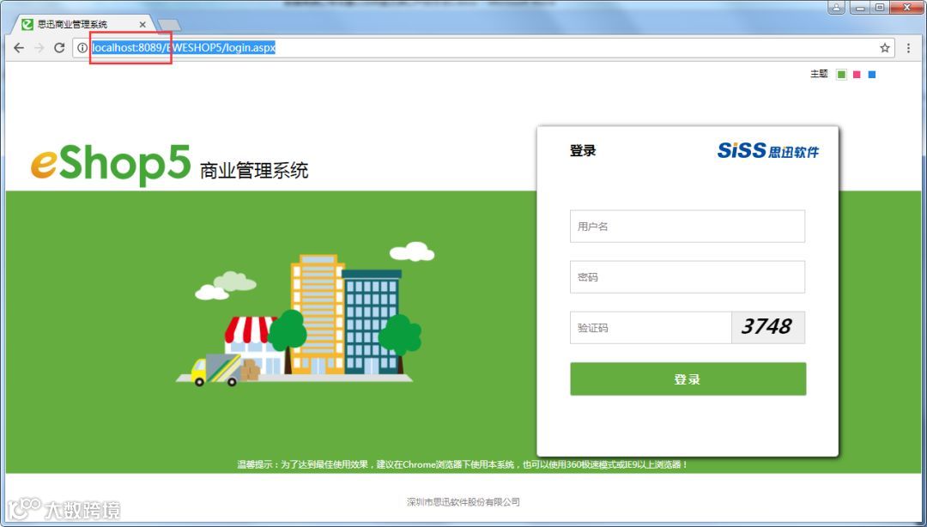
Task: Open a new browser tab
Action: point(170,25)
